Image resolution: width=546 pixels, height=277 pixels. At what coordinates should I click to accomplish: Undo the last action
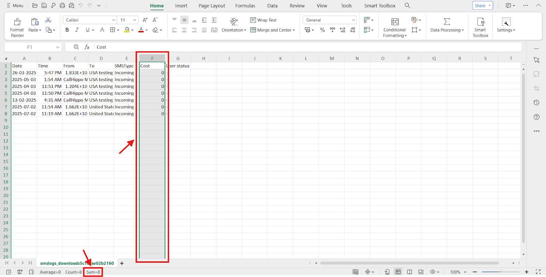(x=81, y=5)
